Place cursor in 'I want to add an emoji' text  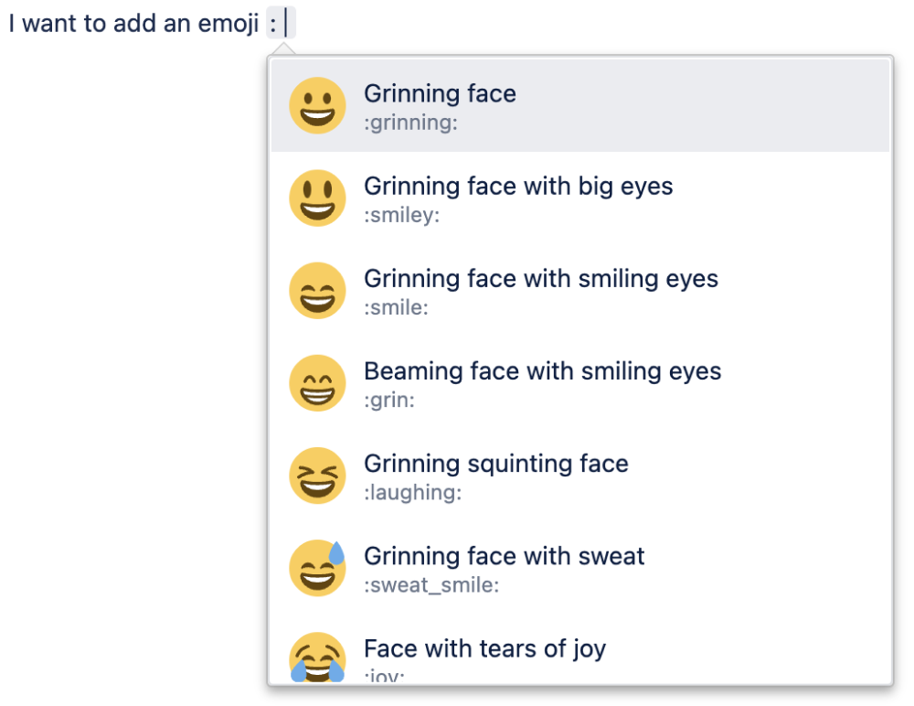(x=133, y=24)
